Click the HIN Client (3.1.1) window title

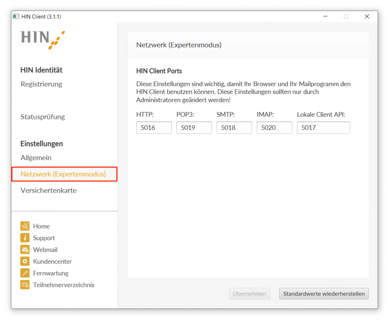[41, 17]
